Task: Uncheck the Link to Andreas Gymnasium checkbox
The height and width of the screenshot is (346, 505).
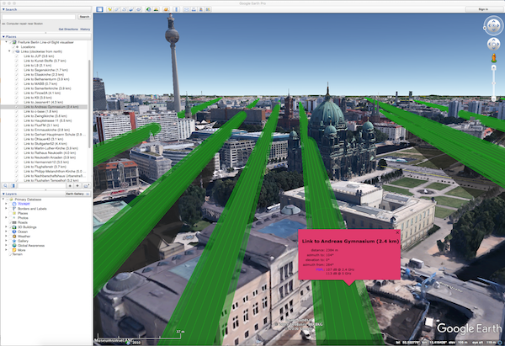Action: 15,108
